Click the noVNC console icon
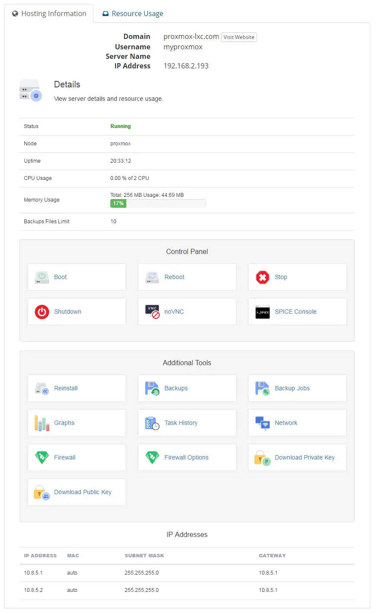This screenshot has width=376, height=614. [152, 312]
